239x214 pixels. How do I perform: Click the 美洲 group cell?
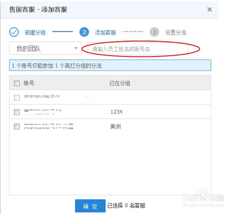(x=115, y=127)
